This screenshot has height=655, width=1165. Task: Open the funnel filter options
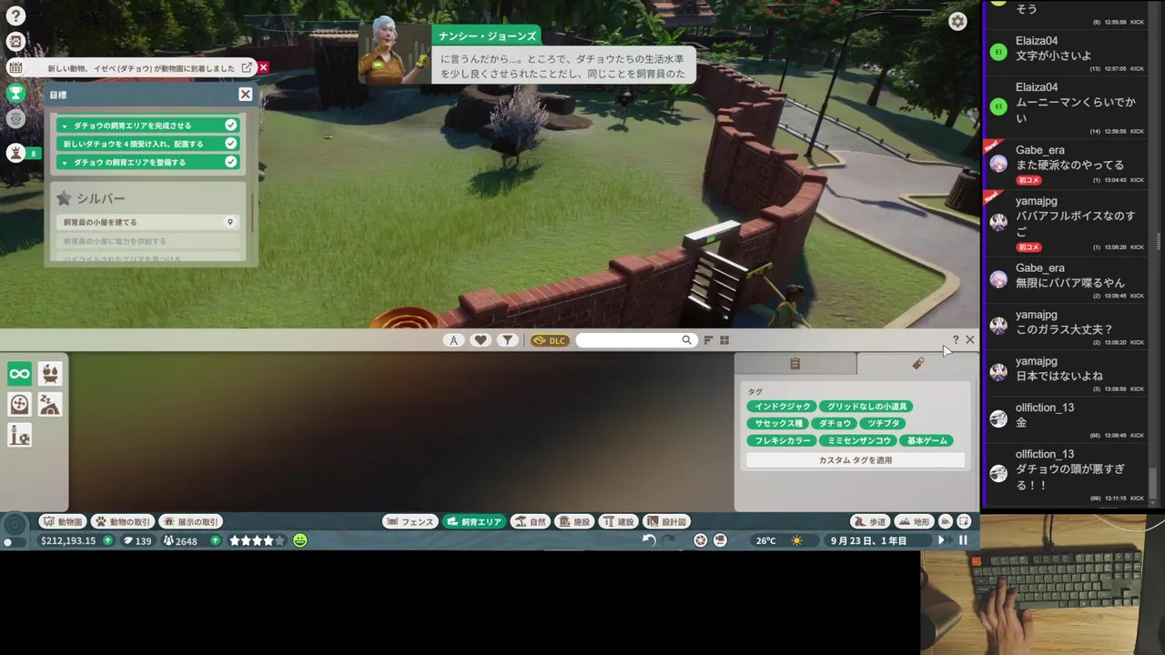pyautogui.click(x=508, y=340)
